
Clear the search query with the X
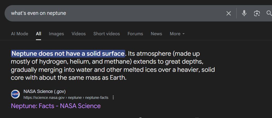coord(229,13)
